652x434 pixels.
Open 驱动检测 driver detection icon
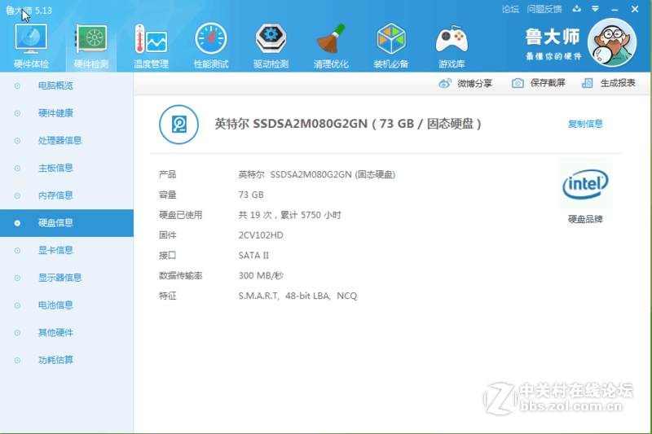(x=271, y=39)
